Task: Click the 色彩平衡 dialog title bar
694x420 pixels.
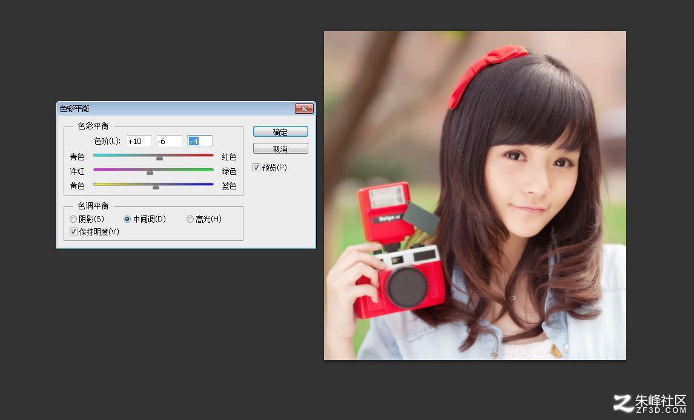Action: 186,108
